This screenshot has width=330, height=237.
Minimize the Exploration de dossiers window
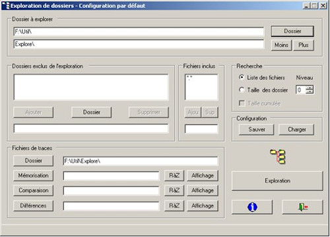[306, 6]
